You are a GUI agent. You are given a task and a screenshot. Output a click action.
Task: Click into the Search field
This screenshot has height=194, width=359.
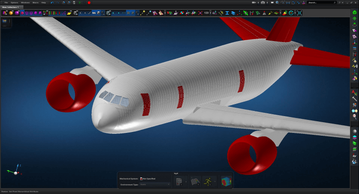(x=322, y=2)
